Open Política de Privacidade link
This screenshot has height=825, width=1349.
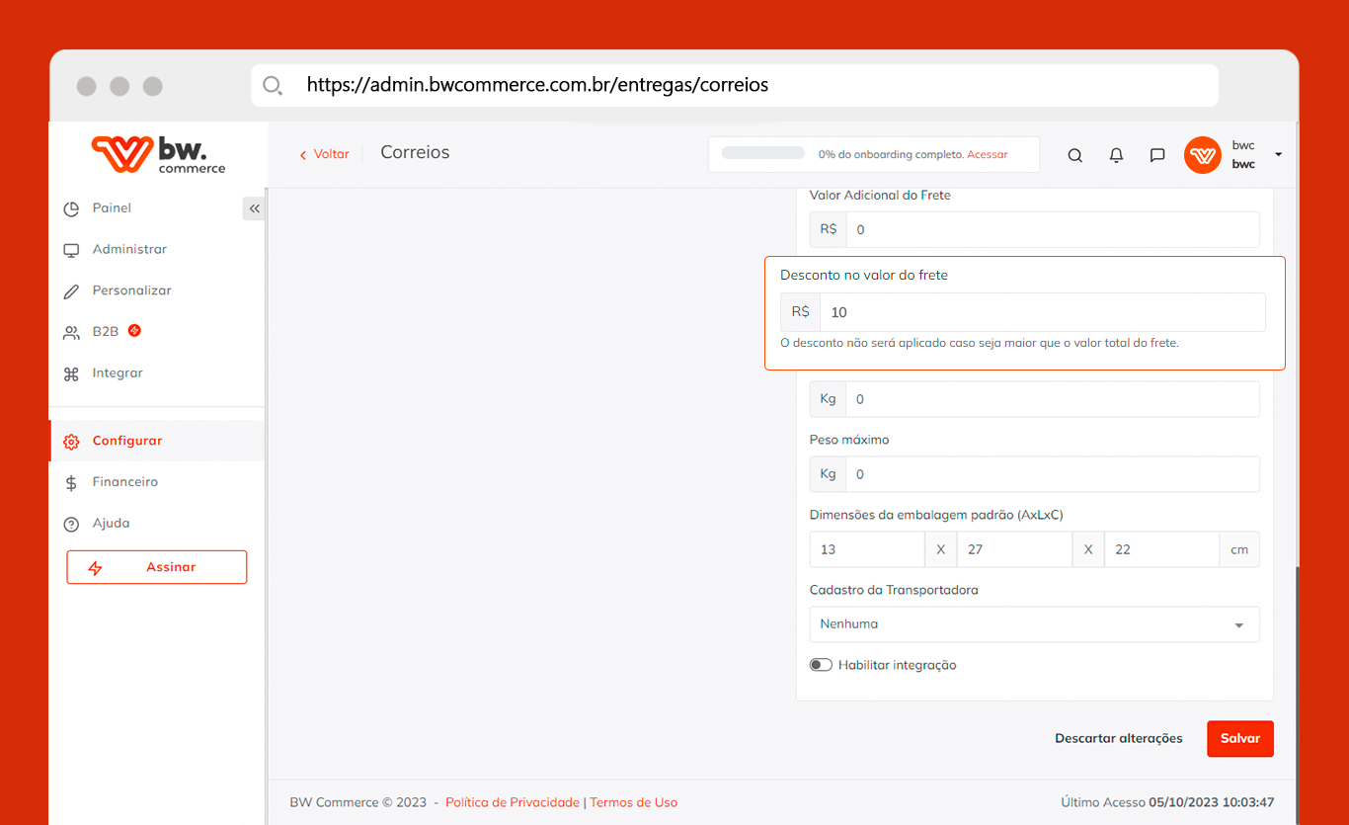[x=513, y=802]
